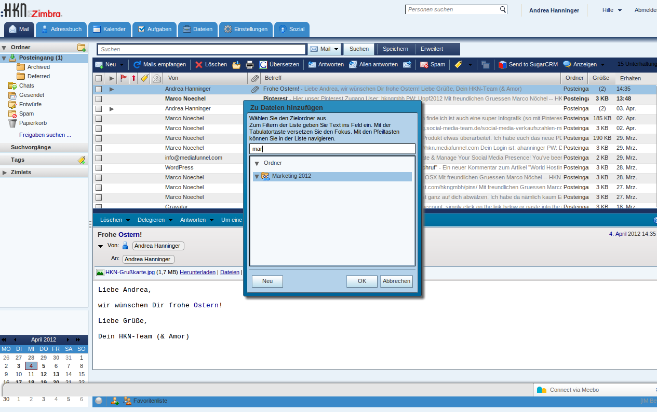Click Abbrechen to cancel the dialog
The height and width of the screenshot is (412, 657).
pyautogui.click(x=396, y=281)
